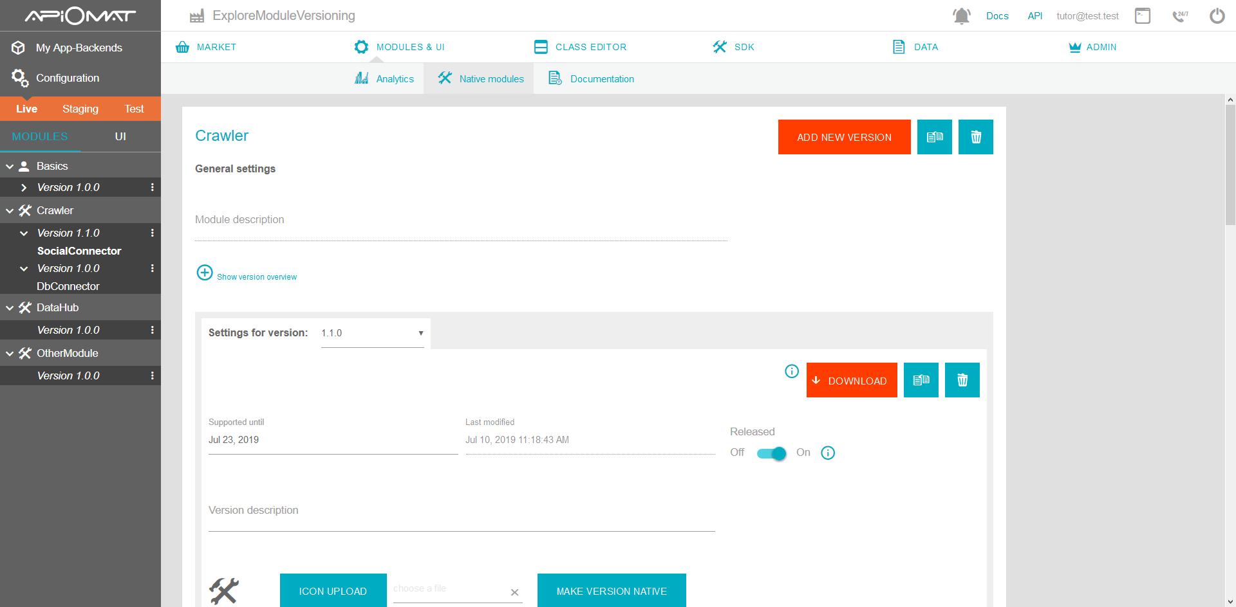Click the power logout icon
1236x607 pixels.
click(x=1217, y=16)
